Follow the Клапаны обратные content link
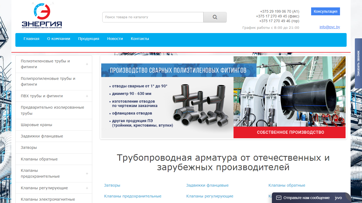 pyautogui.click(x=287, y=185)
